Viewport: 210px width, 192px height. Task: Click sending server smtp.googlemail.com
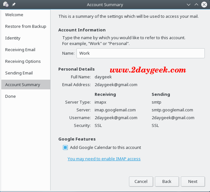click(172, 110)
